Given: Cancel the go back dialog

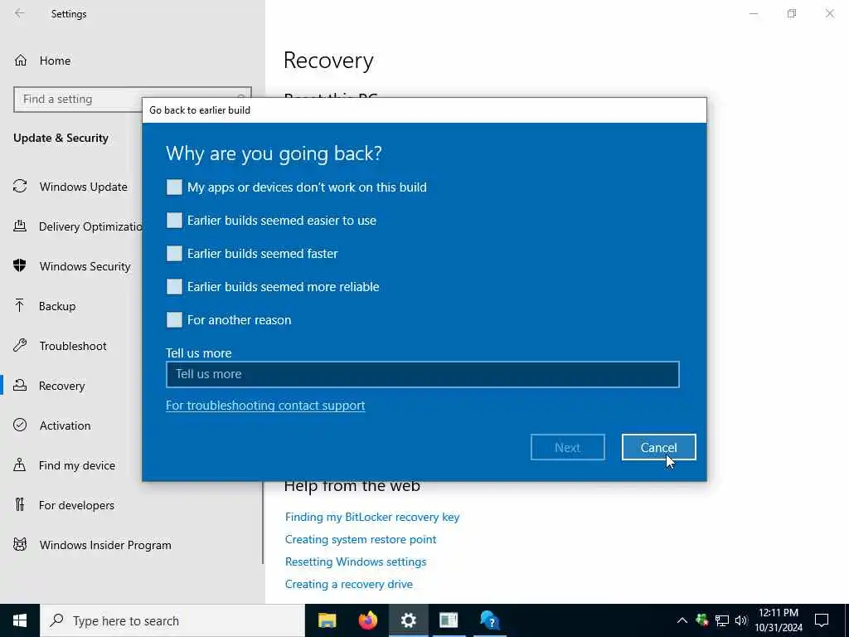Looking at the screenshot, I should pos(658,447).
